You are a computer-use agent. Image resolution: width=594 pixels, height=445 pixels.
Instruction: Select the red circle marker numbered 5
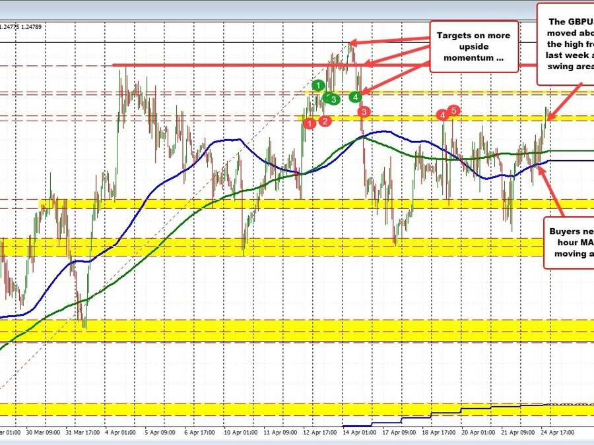[453, 110]
